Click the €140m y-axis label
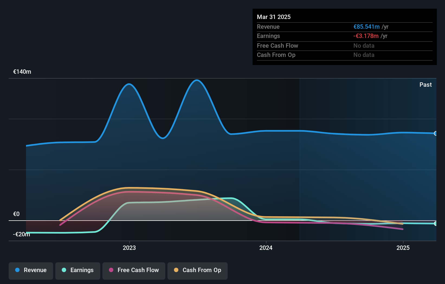This screenshot has width=445, height=284. [x=22, y=72]
